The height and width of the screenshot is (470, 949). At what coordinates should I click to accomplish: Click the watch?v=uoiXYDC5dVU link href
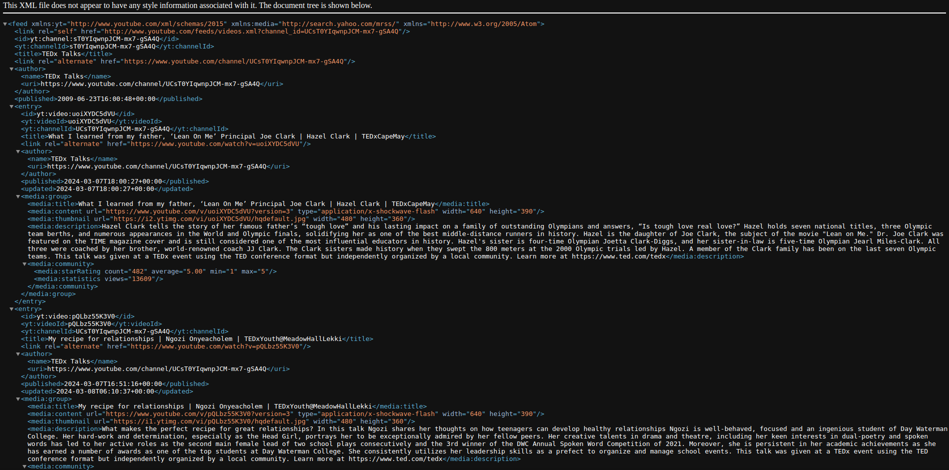coord(216,144)
